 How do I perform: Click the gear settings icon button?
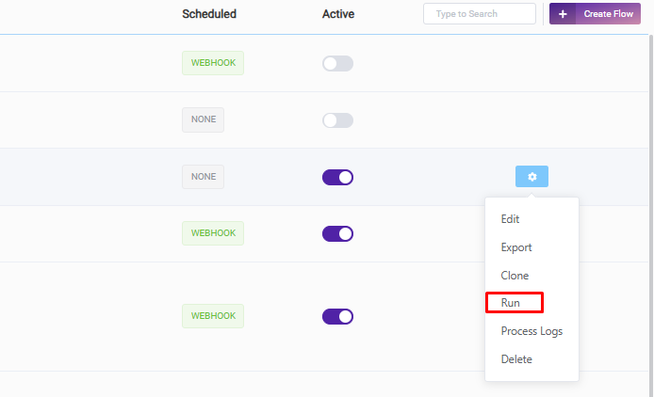point(531,177)
